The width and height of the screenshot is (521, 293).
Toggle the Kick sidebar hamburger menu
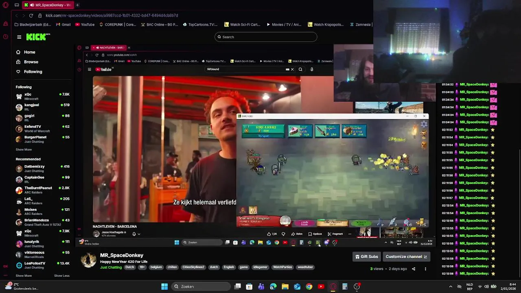click(19, 37)
